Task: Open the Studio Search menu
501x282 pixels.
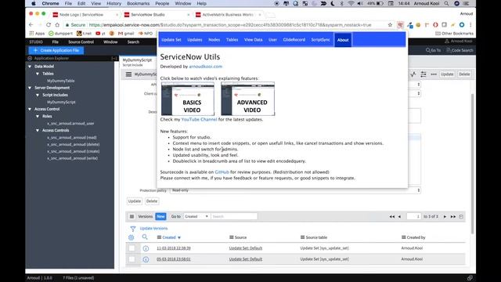Action: coord(133,42)
